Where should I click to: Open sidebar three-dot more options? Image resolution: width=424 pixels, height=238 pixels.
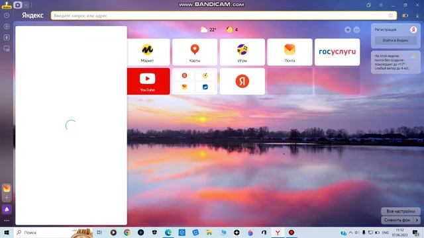[7, 220]
